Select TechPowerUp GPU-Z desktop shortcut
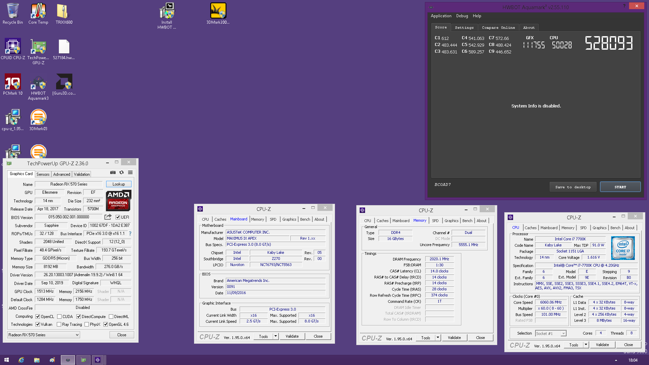Viewport: 649px width, 365px height. point(38,51)
